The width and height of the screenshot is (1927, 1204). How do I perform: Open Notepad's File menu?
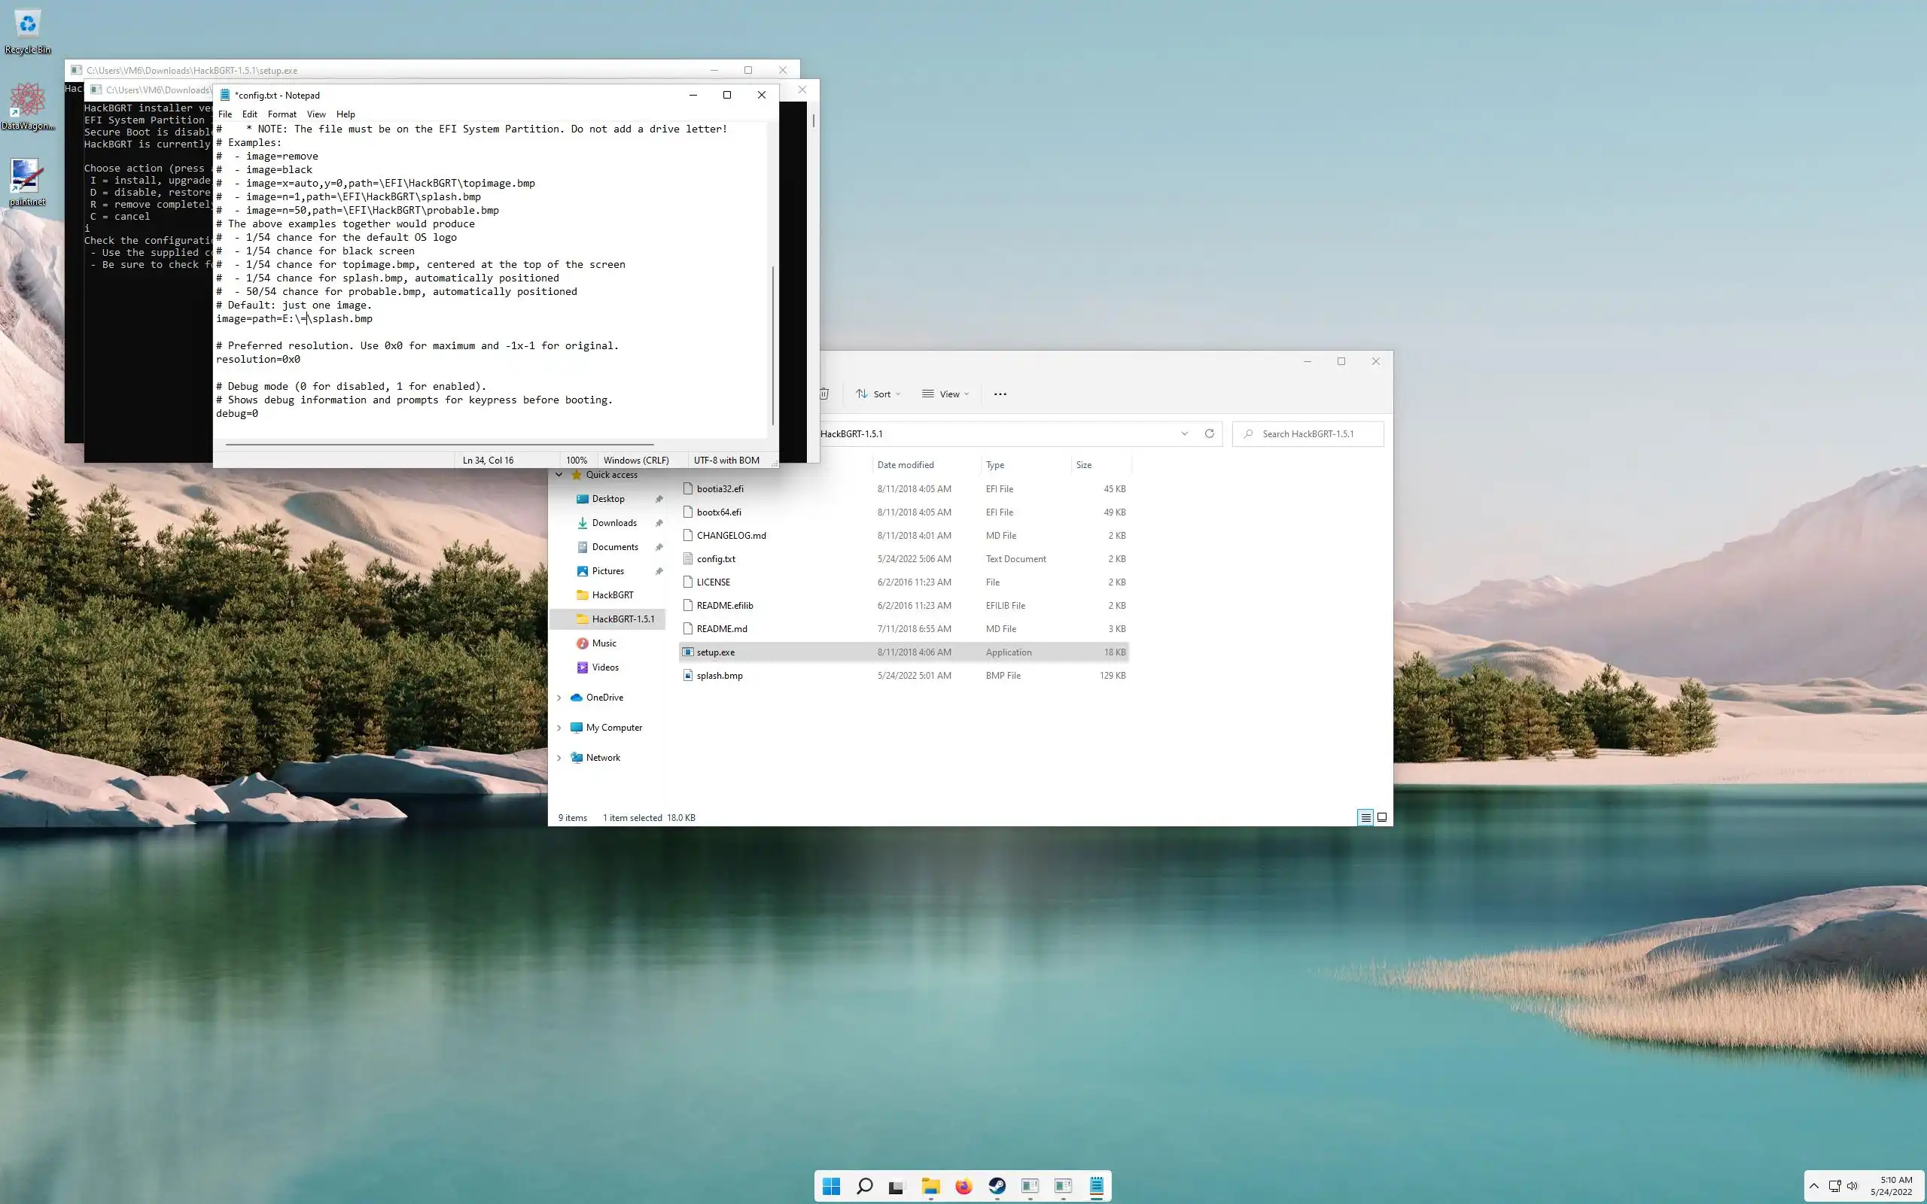pos(224,114)
